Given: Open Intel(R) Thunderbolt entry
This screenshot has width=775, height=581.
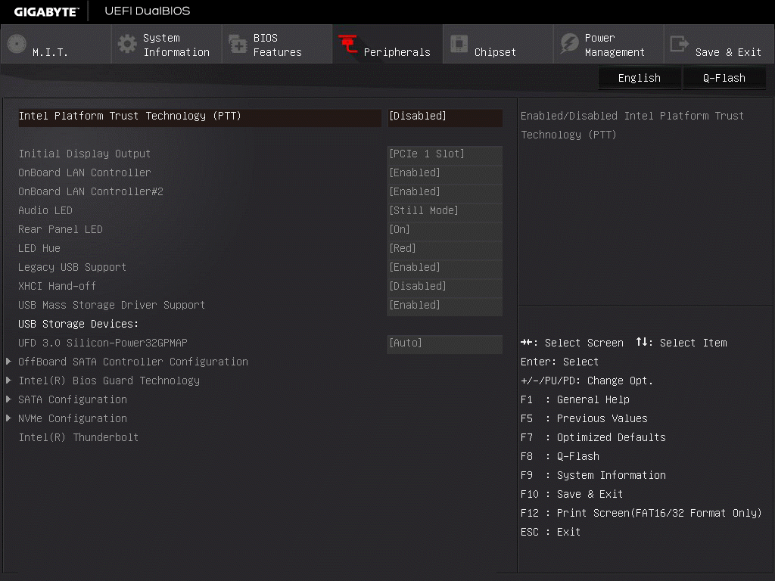Looking at the screenshot, I should [79, 437].
